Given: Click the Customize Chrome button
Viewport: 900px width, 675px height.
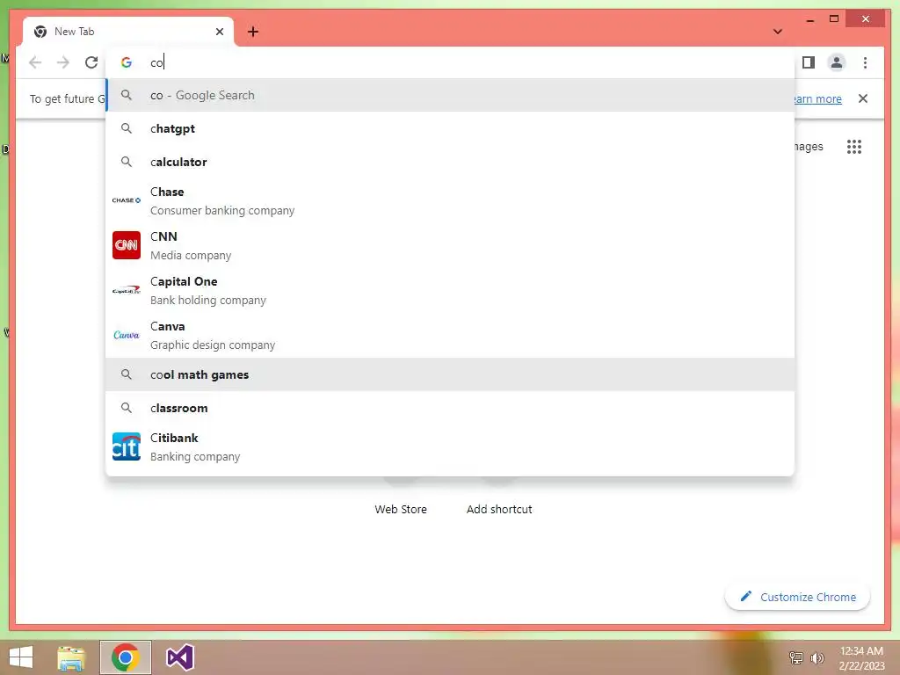Looking at the screenshot, I should [x=797, y=597].
